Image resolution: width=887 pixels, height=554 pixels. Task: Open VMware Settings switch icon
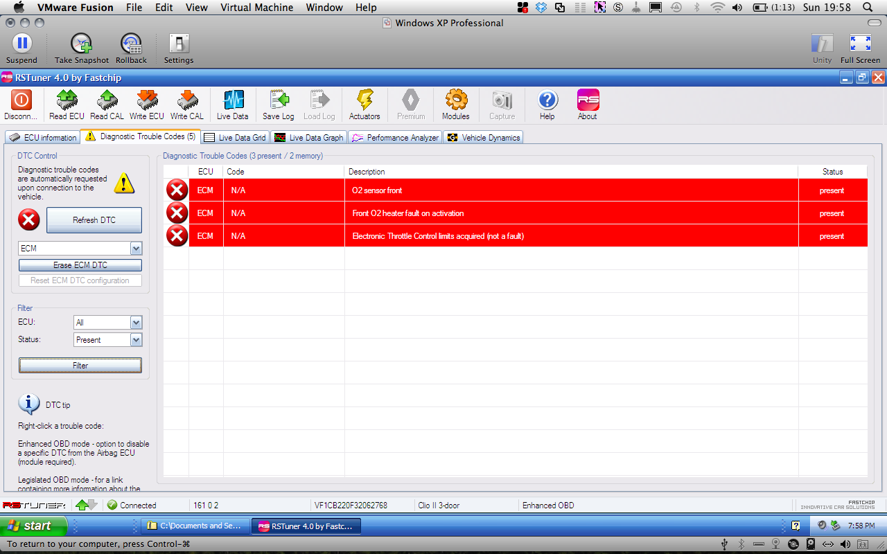(x=179, y=43)
